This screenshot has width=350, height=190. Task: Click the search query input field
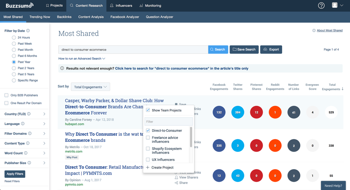(133, 49)
